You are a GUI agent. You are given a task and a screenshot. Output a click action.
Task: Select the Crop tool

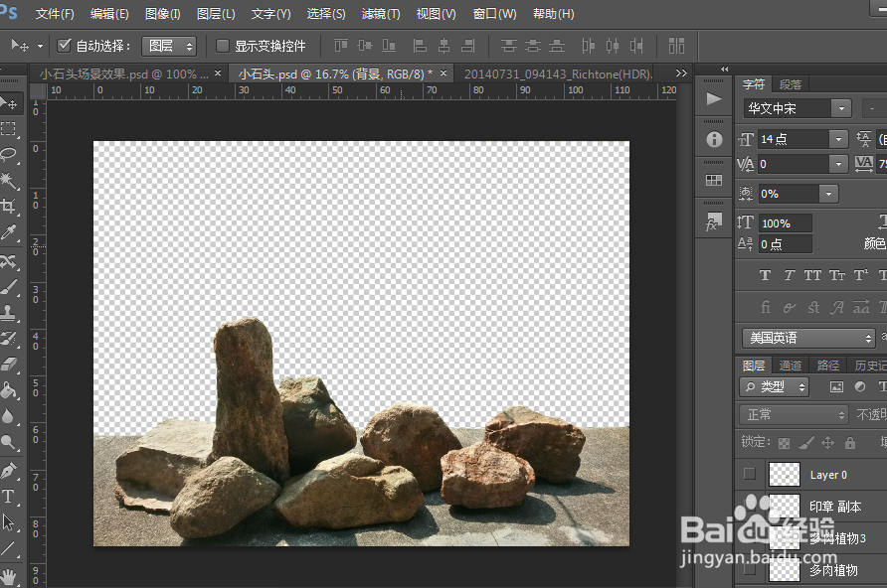tap(9, 207)
